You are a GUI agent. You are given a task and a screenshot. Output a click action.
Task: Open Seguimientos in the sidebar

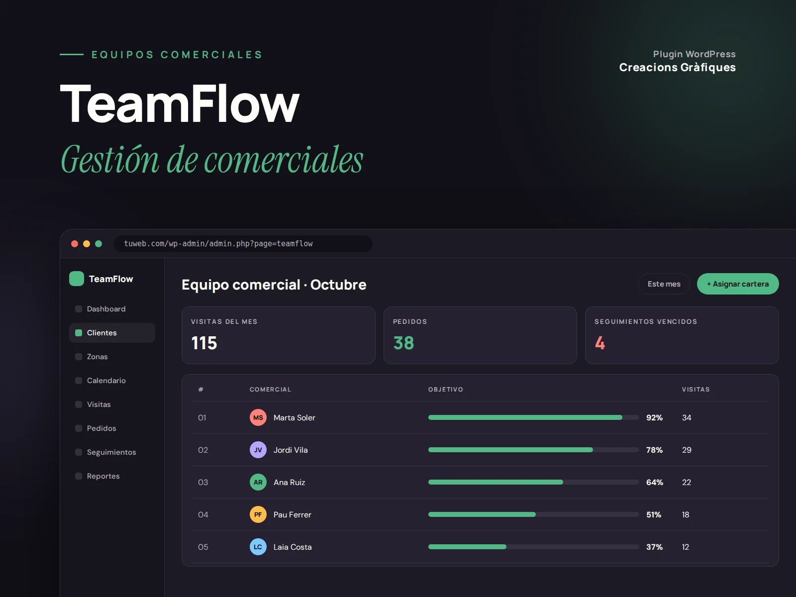tap(112, 452)
